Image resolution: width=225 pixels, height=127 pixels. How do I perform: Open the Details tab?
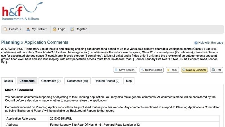(x=8, y=81)
